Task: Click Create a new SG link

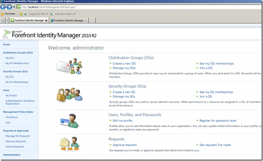Action: [124, 92]
